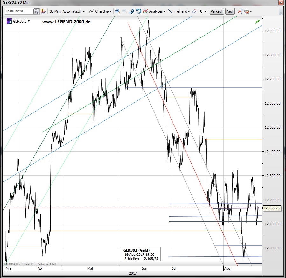Click the www.LEGEND-2000.de text annotation
Screen dimensions: 286x278
pyautogui.click(x=66, y=22)
